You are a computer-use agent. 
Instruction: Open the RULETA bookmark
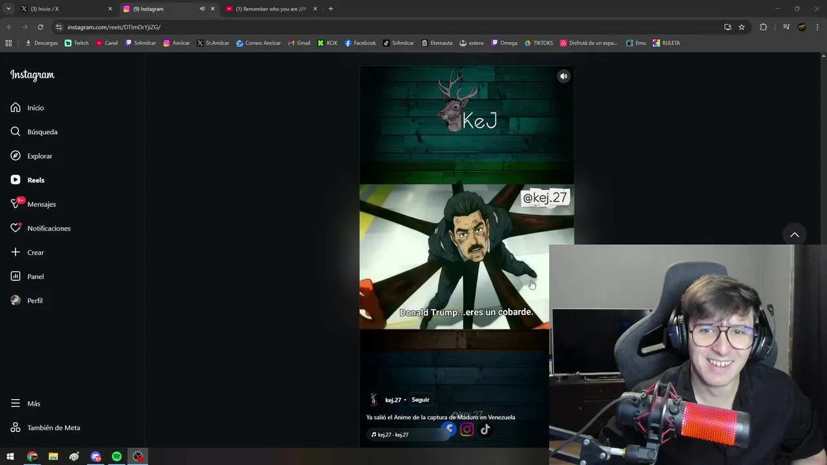(x=666, y=43)
